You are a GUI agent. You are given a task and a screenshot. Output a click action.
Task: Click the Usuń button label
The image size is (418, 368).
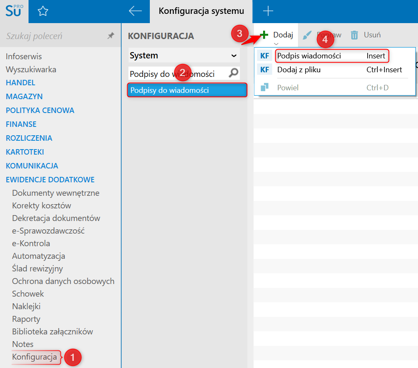(372, 35)
